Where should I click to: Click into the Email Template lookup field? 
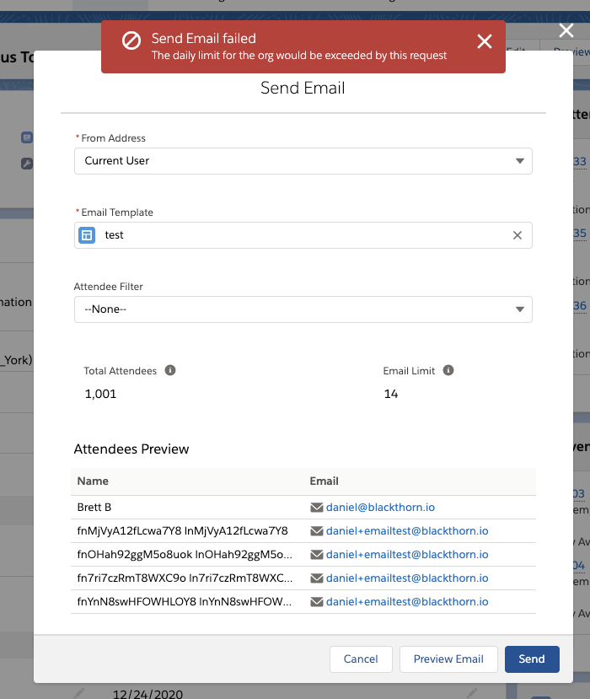point(303,235)
